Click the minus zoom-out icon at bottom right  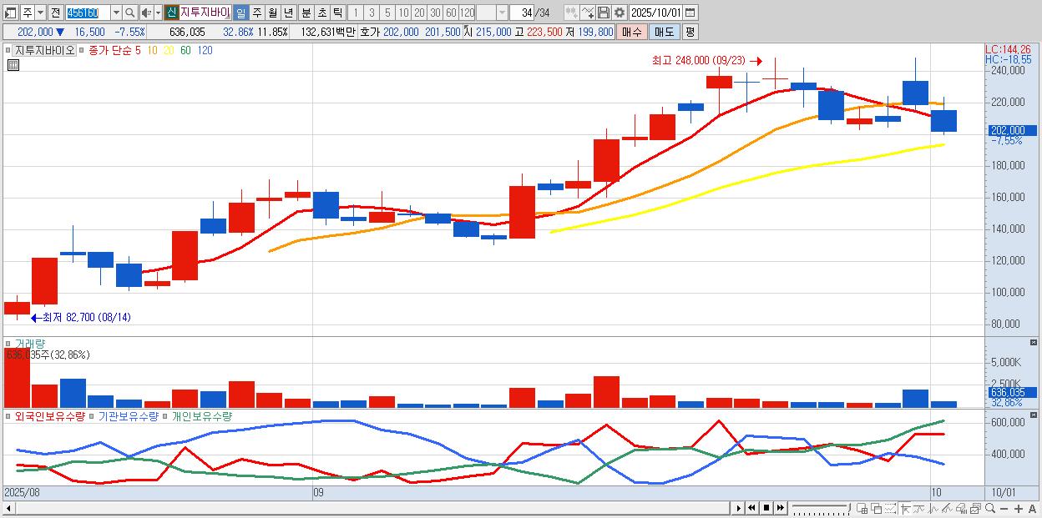pos(1004,508)
